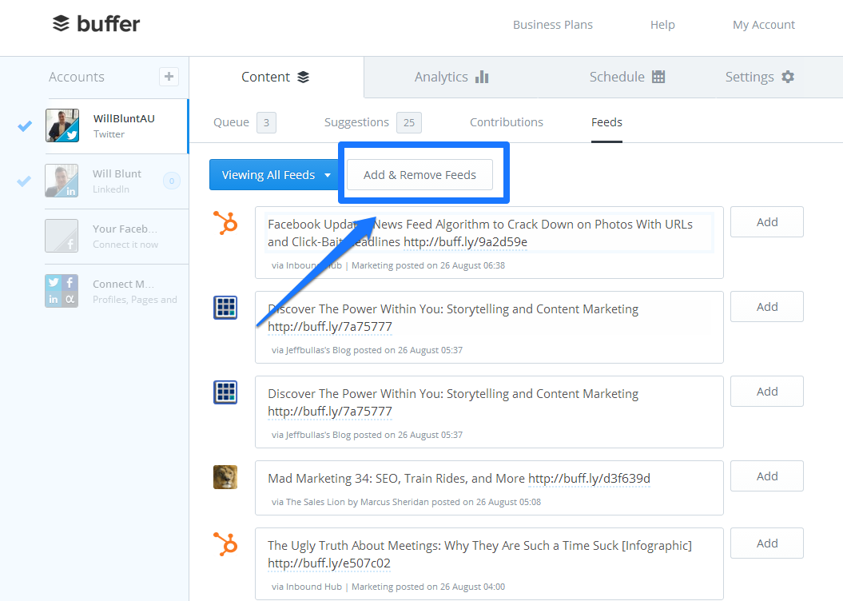The image size is (843, 601).
Task: Add the Mad Marketing 34 post
Action: pos(766,476)
